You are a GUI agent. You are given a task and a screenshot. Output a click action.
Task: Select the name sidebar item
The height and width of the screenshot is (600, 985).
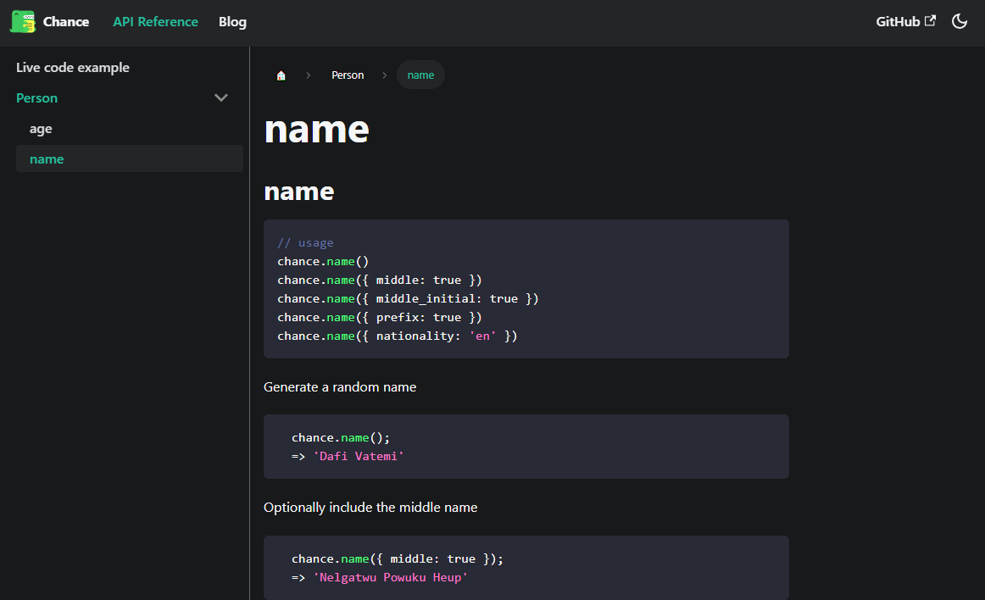tap(130, 159)
